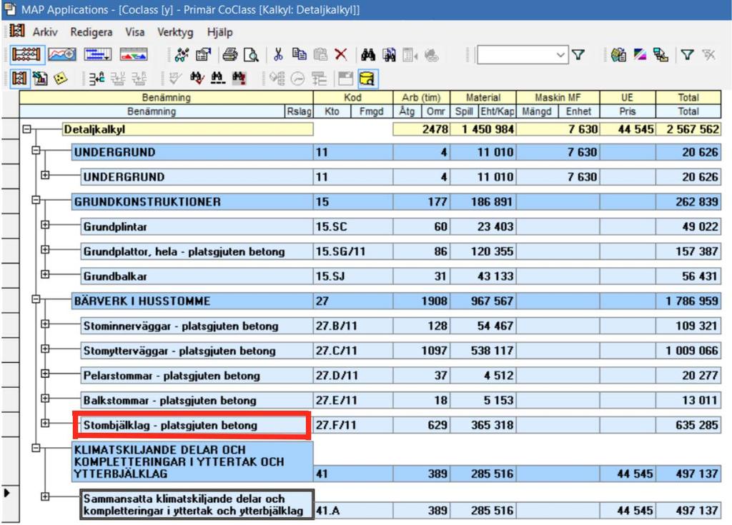Open the Hjälp menu
The height and width of the screenshot is (525, 732).
pyautogui.click(x=220, y=31)
